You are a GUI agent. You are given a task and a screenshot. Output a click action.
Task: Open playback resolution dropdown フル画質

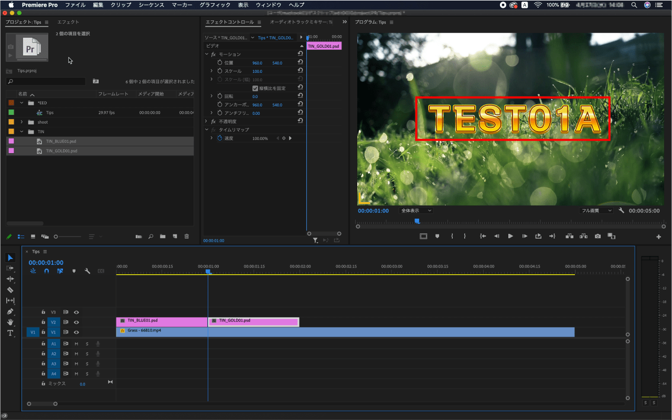tap(596, 210)
